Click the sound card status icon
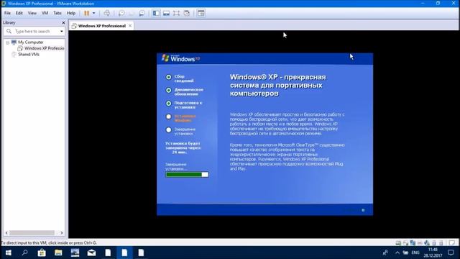Viewport: 460px width, 259px height. pyautogui.click(x=426, y=243)
